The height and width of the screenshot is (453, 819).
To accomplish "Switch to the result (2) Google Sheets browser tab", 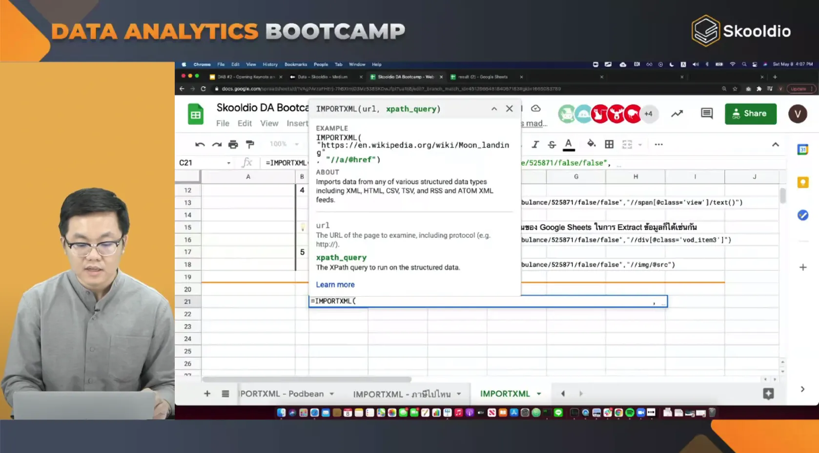I will click(483, 76).
